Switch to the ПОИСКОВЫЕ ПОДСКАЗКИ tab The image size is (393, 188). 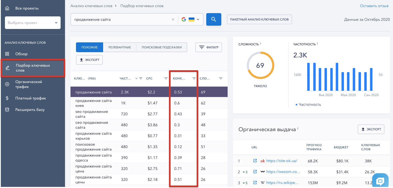pyautogui.click(x=162, y=47)
